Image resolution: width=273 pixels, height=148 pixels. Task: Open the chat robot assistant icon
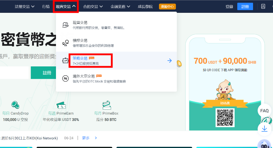(x=265, y=144)
